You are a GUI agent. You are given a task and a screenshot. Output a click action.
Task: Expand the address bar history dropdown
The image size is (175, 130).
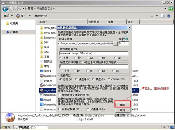[165, 9]
